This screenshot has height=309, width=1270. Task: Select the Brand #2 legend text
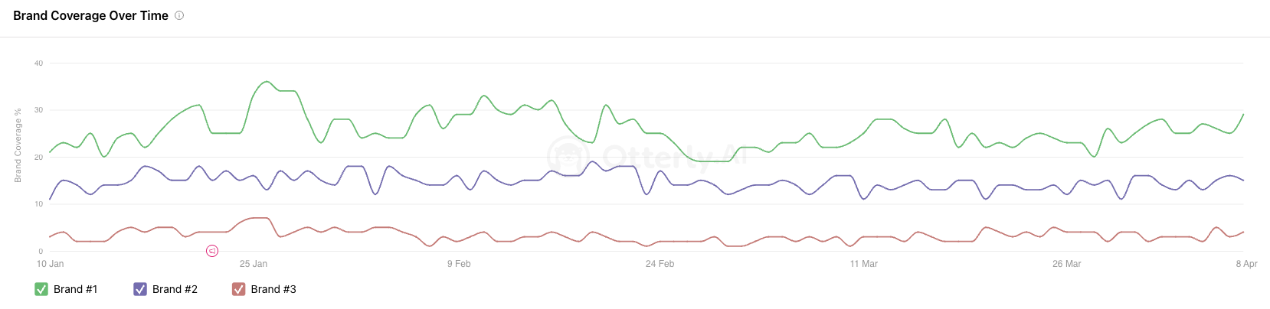tap(175, 289)
